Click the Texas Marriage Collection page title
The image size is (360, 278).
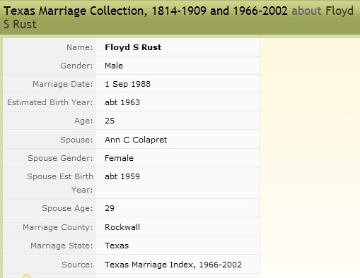click(x=146, y=11)
